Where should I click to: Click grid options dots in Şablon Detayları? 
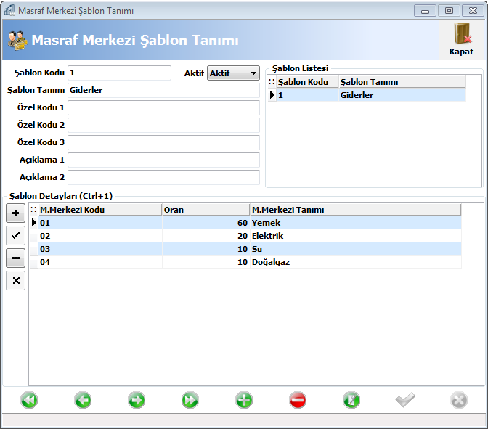(x=33, y=210)
